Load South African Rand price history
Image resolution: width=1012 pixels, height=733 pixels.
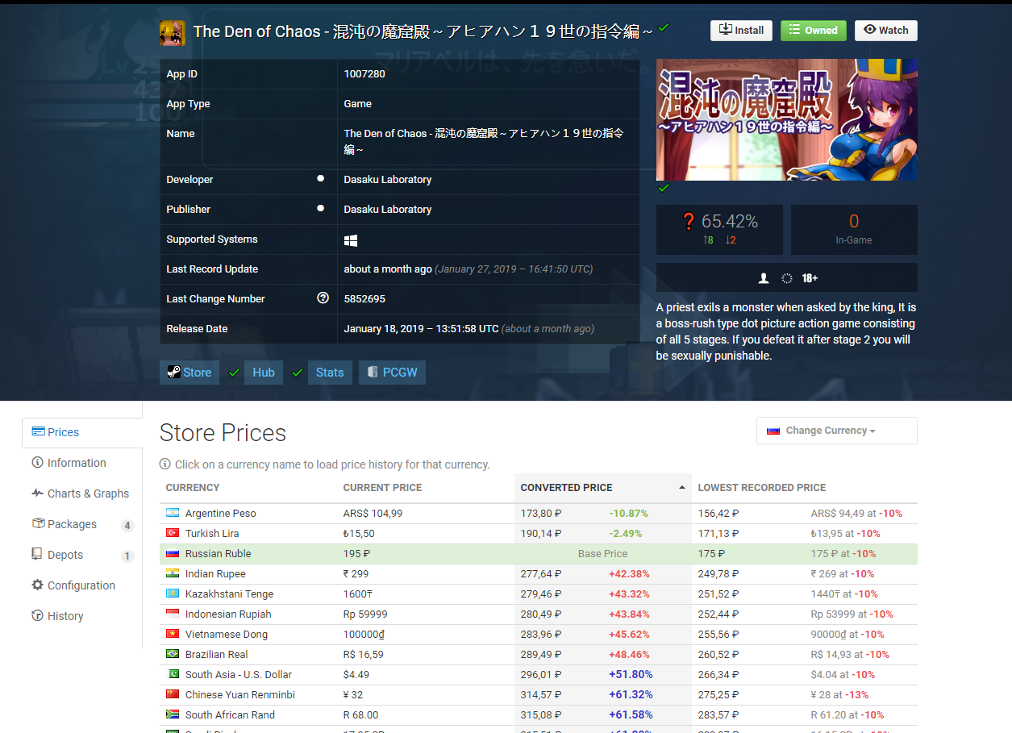click(230, 715)
